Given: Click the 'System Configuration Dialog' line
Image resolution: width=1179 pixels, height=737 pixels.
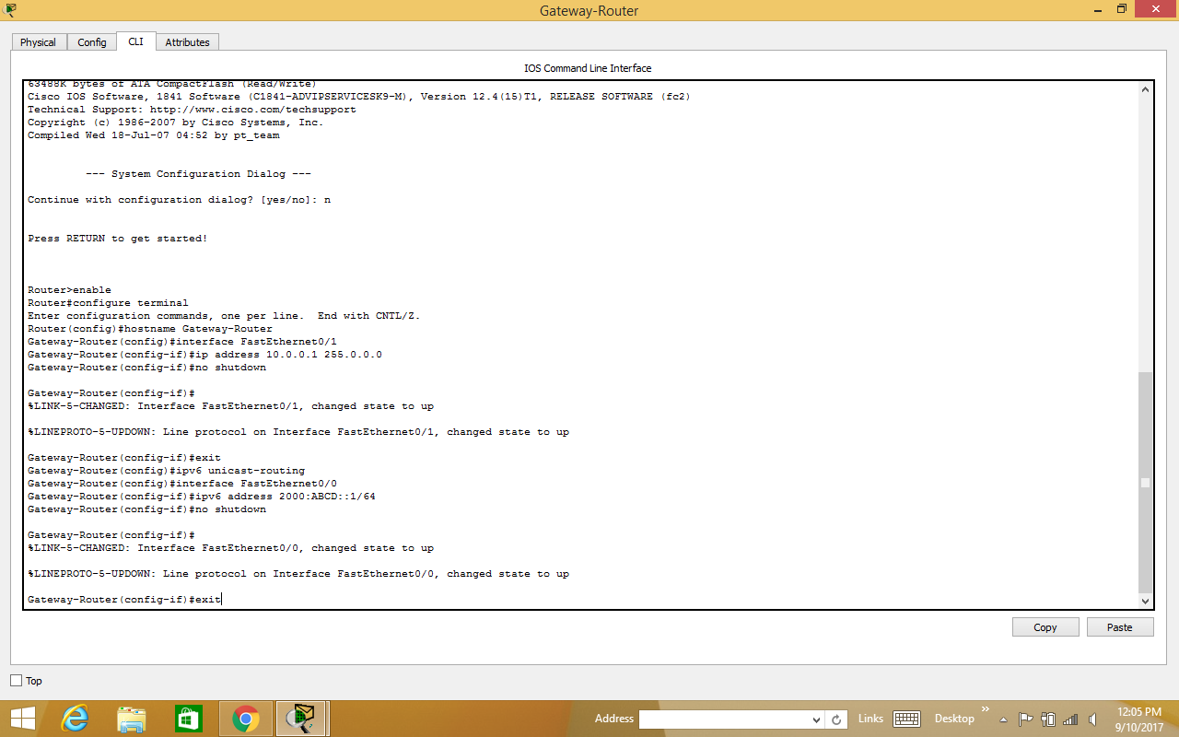Looking at the screenshot, I should click(x=198, y=174).
